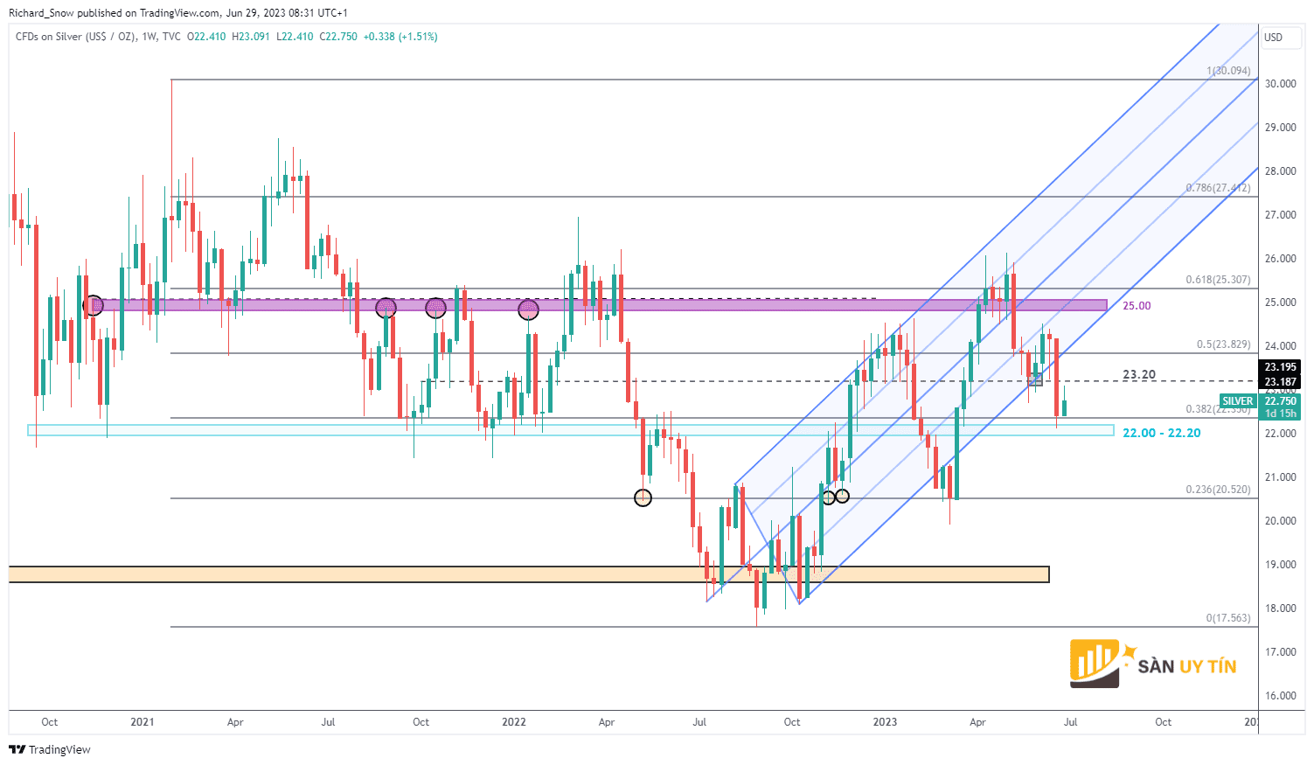Click 29.000 on the price axis
This screenshot has width=1314, height=765.
pyautogui.click(x=1281, y=128)
